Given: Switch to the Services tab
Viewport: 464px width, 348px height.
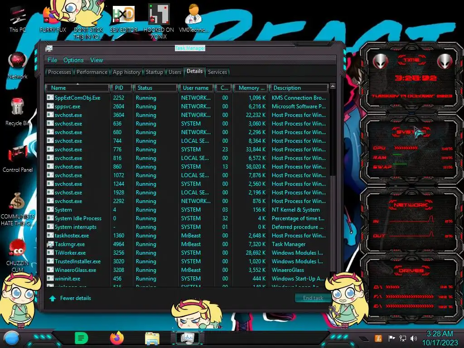Looking at the screenshot, I should point(217,72).
